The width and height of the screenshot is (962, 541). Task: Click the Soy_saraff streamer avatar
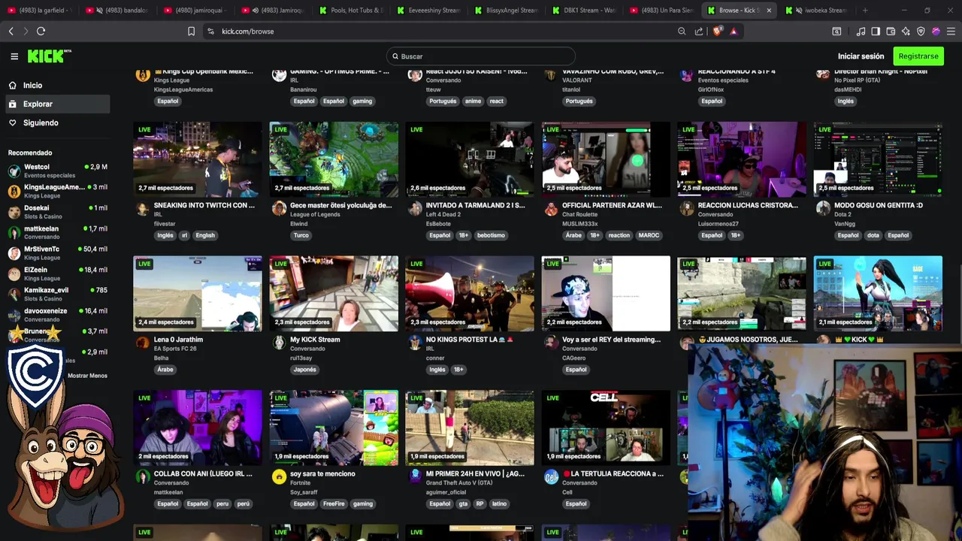279,477
